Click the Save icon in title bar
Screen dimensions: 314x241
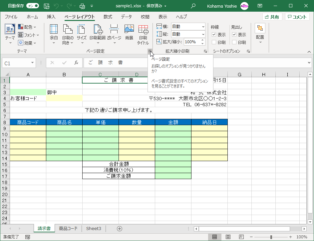(47, 6)
